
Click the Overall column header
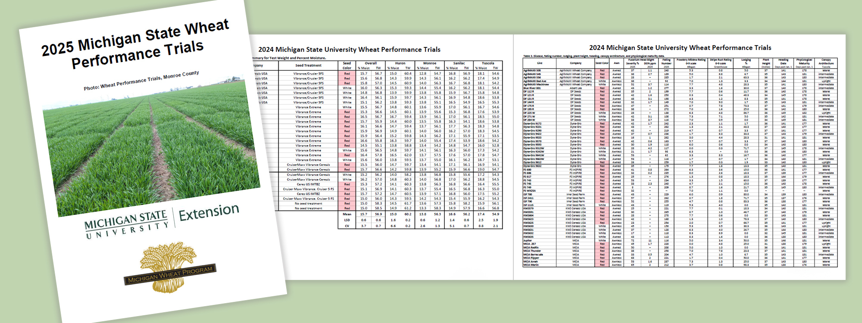point(371,63)
